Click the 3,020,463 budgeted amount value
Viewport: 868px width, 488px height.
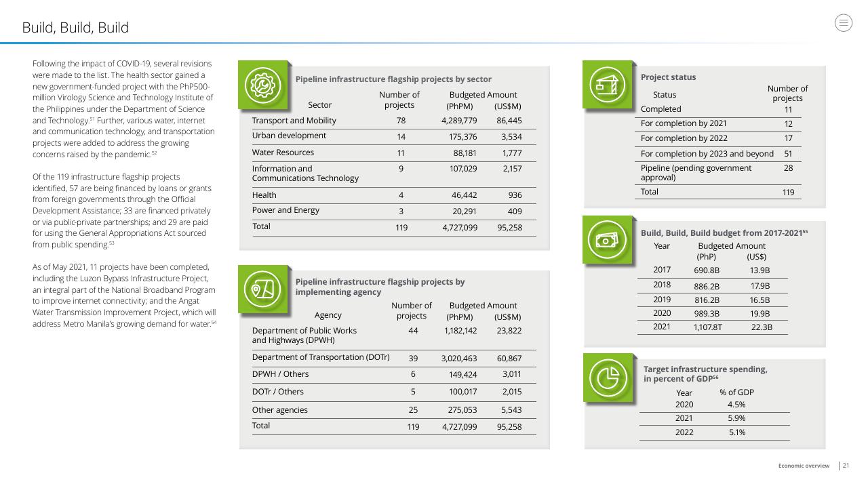coord(459,358)
